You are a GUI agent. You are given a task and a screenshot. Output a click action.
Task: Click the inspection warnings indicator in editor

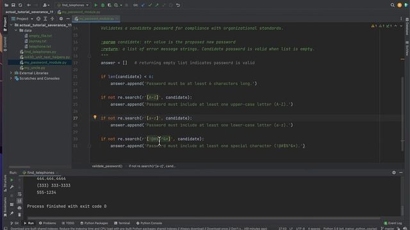tap(382, 26)
